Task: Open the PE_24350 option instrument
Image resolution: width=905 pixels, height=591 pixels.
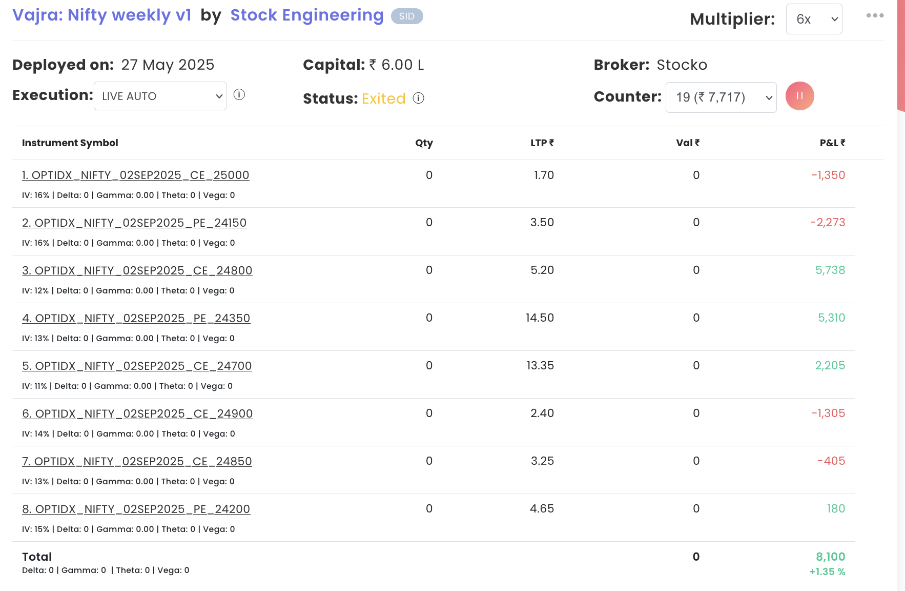Action: tap(136, 319)
